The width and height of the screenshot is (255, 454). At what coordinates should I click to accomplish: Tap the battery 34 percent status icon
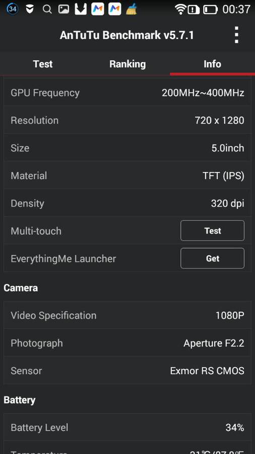13,9
